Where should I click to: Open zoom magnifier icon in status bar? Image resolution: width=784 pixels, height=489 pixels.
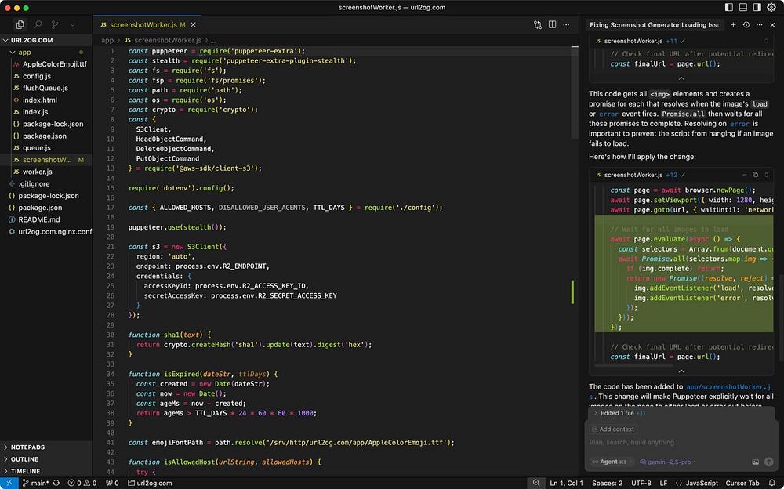tap(536, 483)
